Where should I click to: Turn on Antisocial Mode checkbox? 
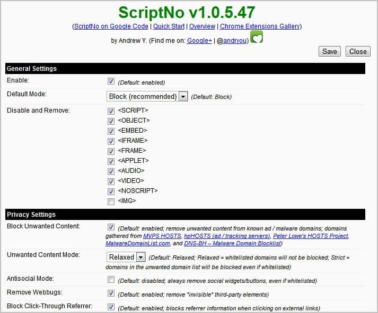click(111, 279)
